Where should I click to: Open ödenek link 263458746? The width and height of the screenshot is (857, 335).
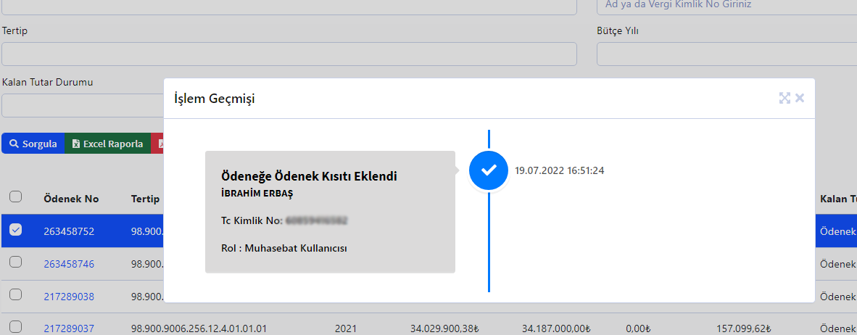[69, 264]
